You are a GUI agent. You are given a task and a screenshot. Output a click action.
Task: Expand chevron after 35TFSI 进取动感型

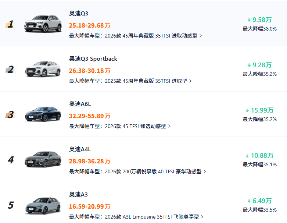[201, 36]
